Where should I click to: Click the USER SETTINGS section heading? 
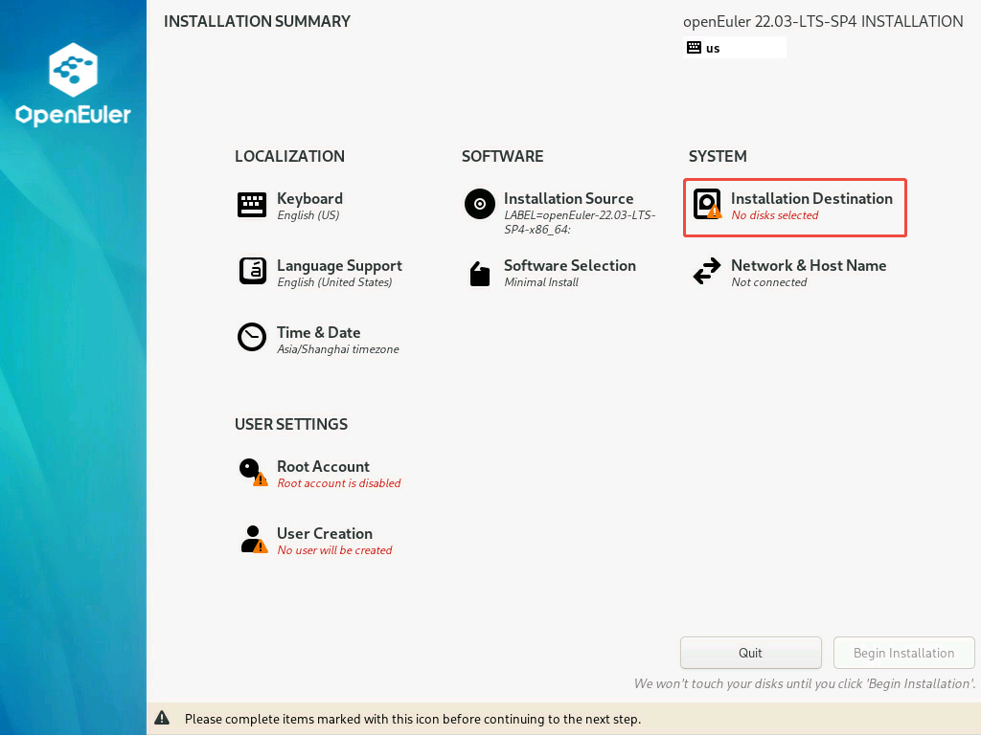[x=291, y=424]
